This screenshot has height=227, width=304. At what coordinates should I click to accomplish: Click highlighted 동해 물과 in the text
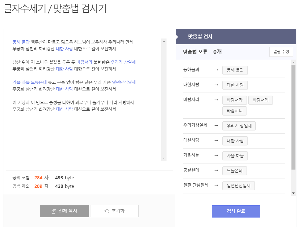click(x=21, y=42)
